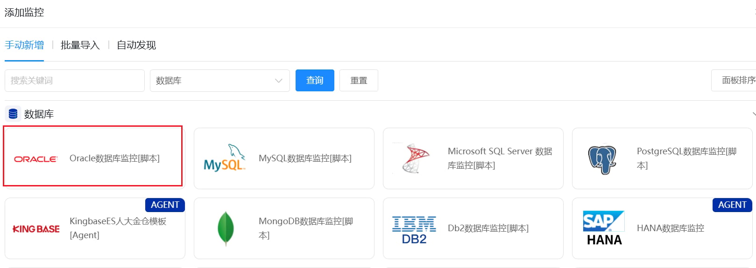This screenshot has width=756, height=268.
Task: Click the 面板排序 button
Action: [x=734, y=81]
